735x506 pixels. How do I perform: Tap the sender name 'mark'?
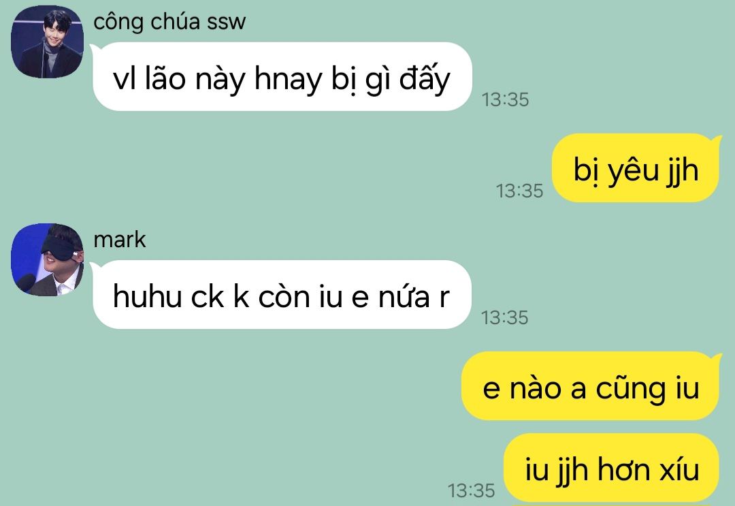pyautogui.click(x=120, y=240)
